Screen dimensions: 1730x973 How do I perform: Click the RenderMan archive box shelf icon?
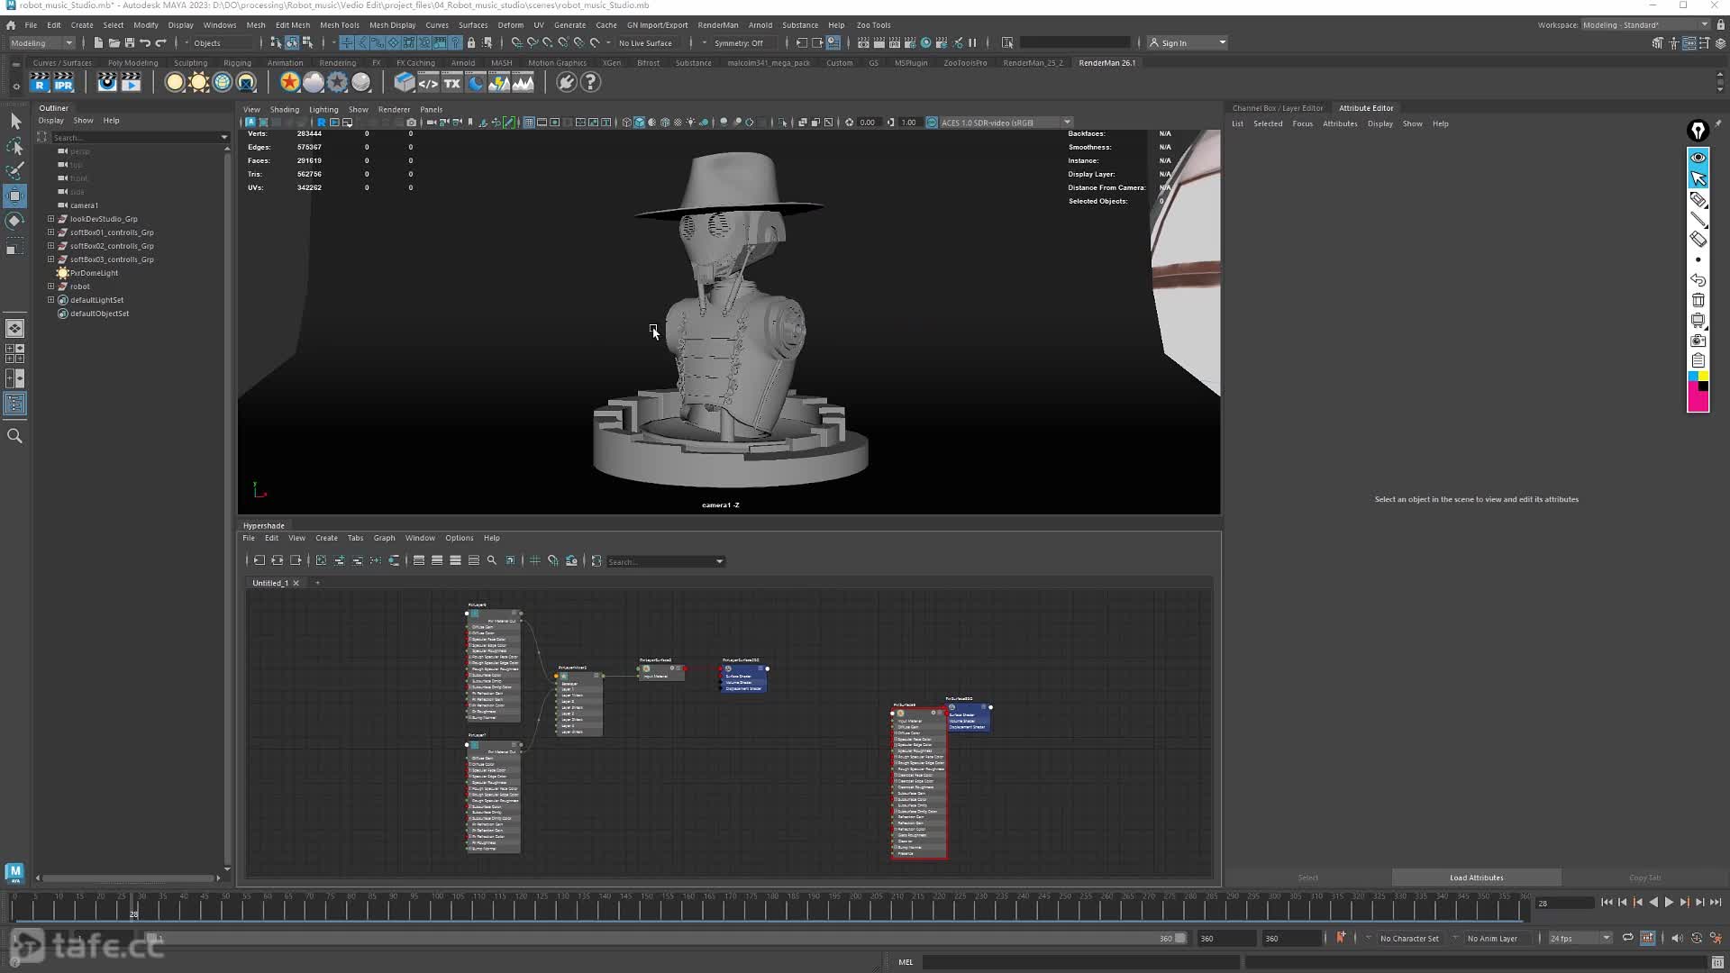pyautogui.click(x=405, y=83)
